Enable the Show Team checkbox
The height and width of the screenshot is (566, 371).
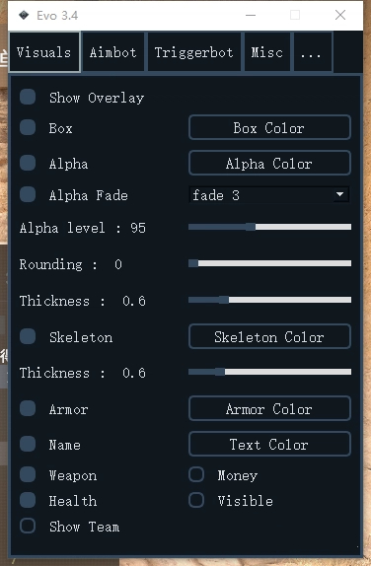click(x=28, y=526)
